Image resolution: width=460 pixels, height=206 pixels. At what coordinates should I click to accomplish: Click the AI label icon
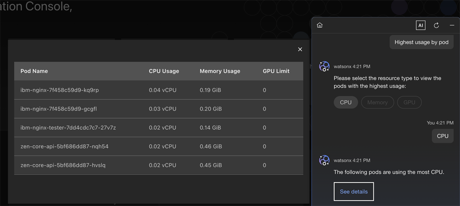[x=421, y=25]
